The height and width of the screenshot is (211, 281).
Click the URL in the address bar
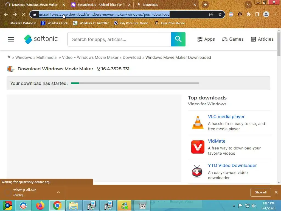coord(104,14)
